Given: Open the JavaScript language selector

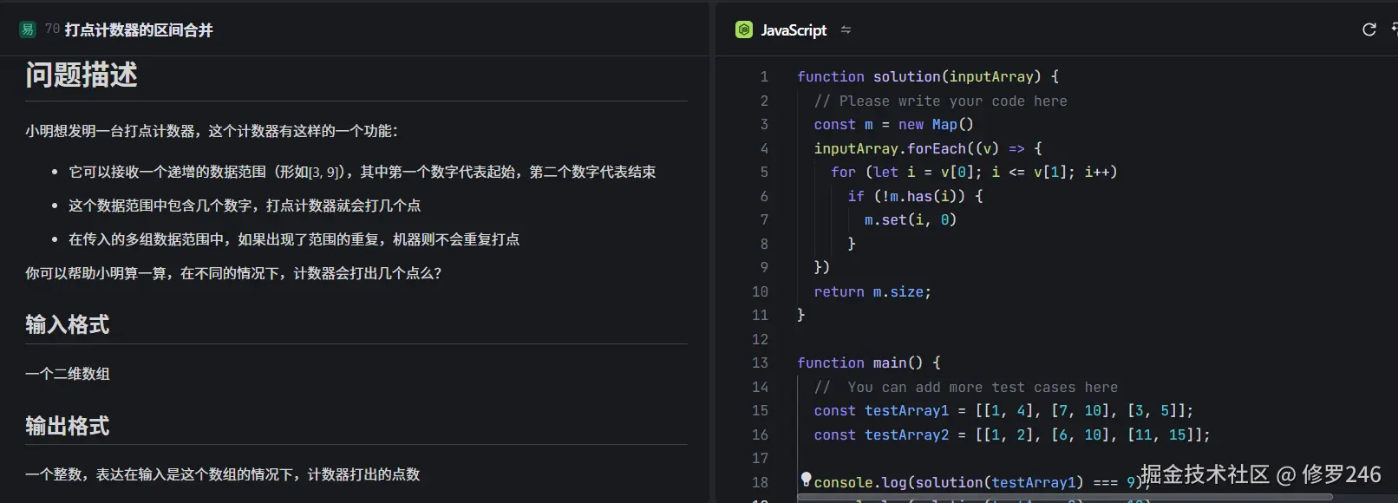Looking at the screenshot, I should pos(794,29).
